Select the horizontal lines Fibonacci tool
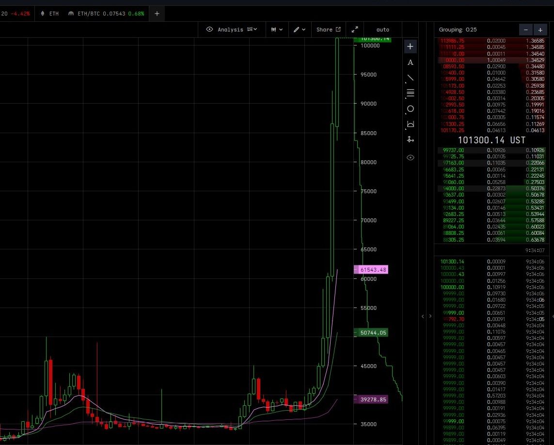The height and width of the screenshot is (445, 554). pos(410,93)
